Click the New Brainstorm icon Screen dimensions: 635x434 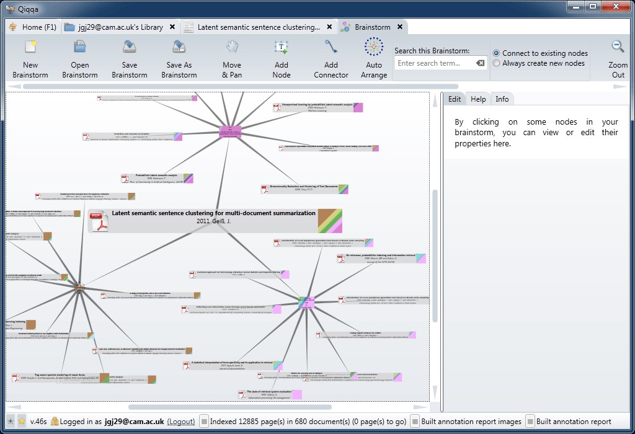30,48
